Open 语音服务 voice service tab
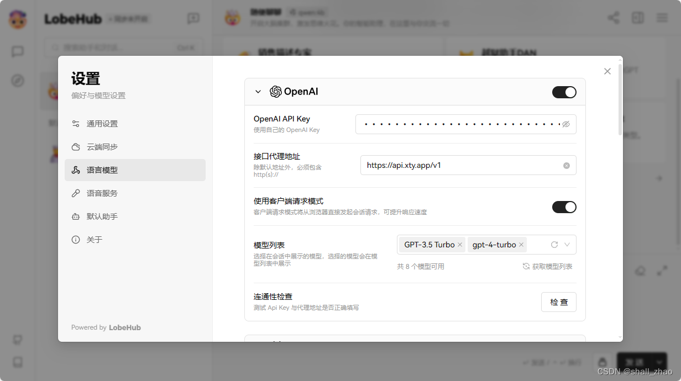This screenshot has height=381, width=681. pyautogui.click(x=135, y=193)
